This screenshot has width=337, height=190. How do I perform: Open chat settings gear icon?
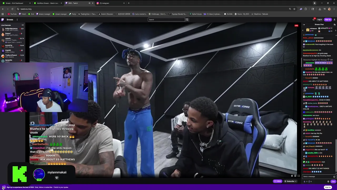(328, 182)
